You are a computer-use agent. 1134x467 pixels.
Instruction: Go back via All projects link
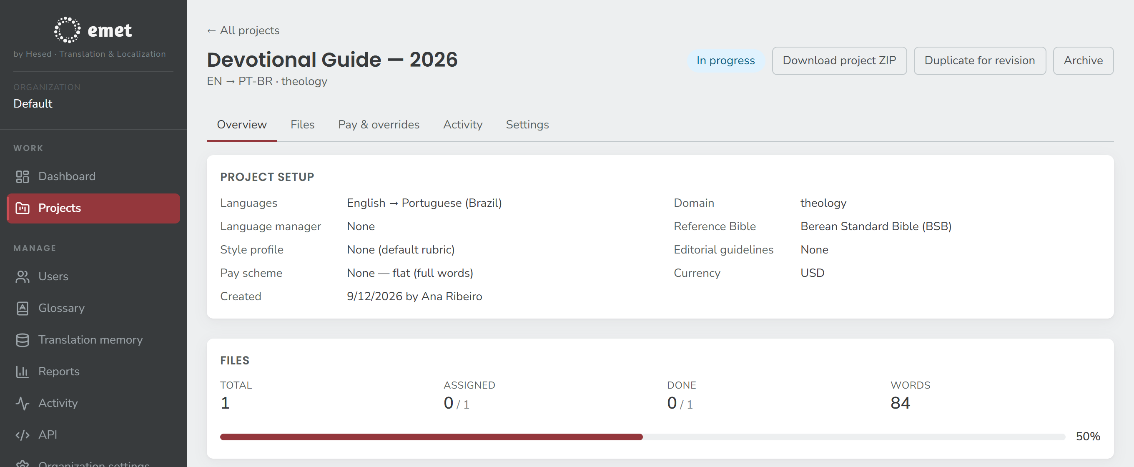pyautogui.click(x=243, y=30)
